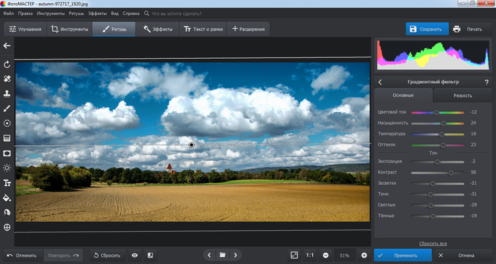
Task: Click the zoom in plus button
Action: 364,255
